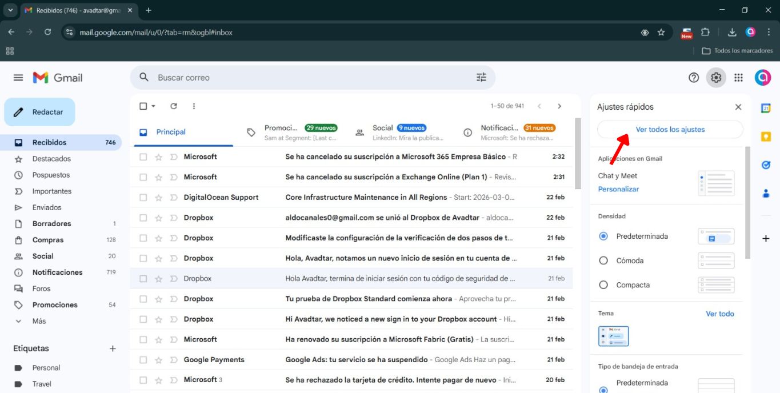Select Compacta density option
780x393 pixels.
tap(603, 285)
